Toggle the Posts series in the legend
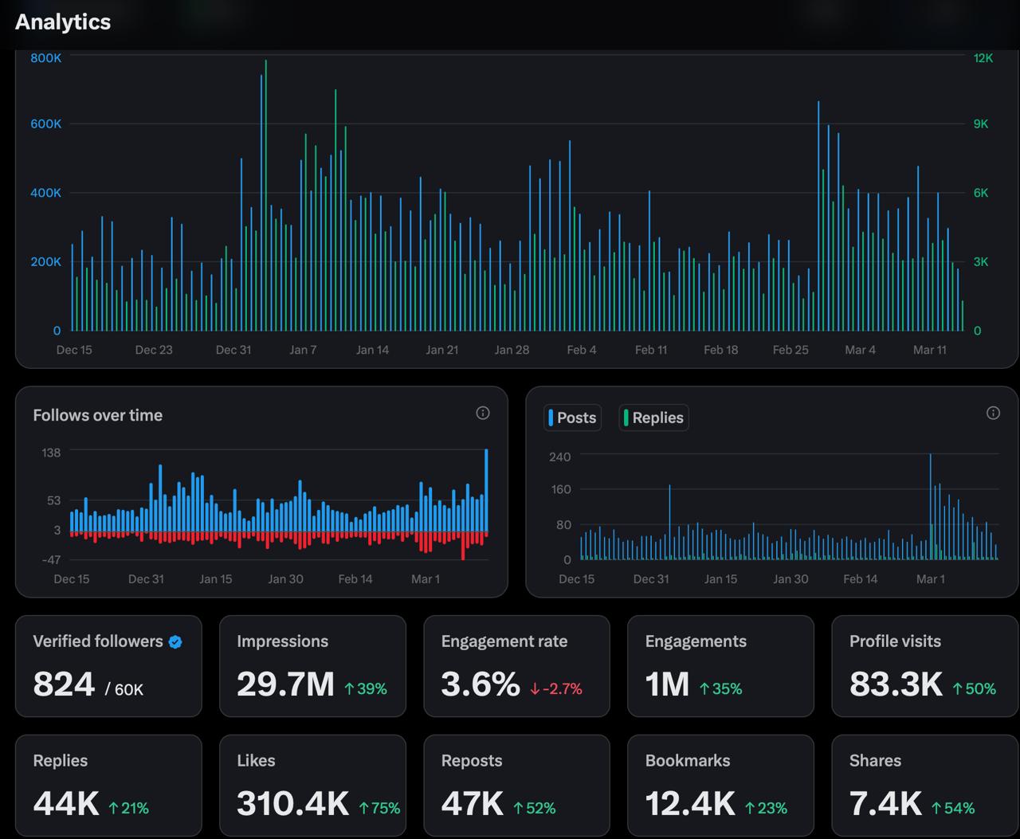 pos(571,418)
